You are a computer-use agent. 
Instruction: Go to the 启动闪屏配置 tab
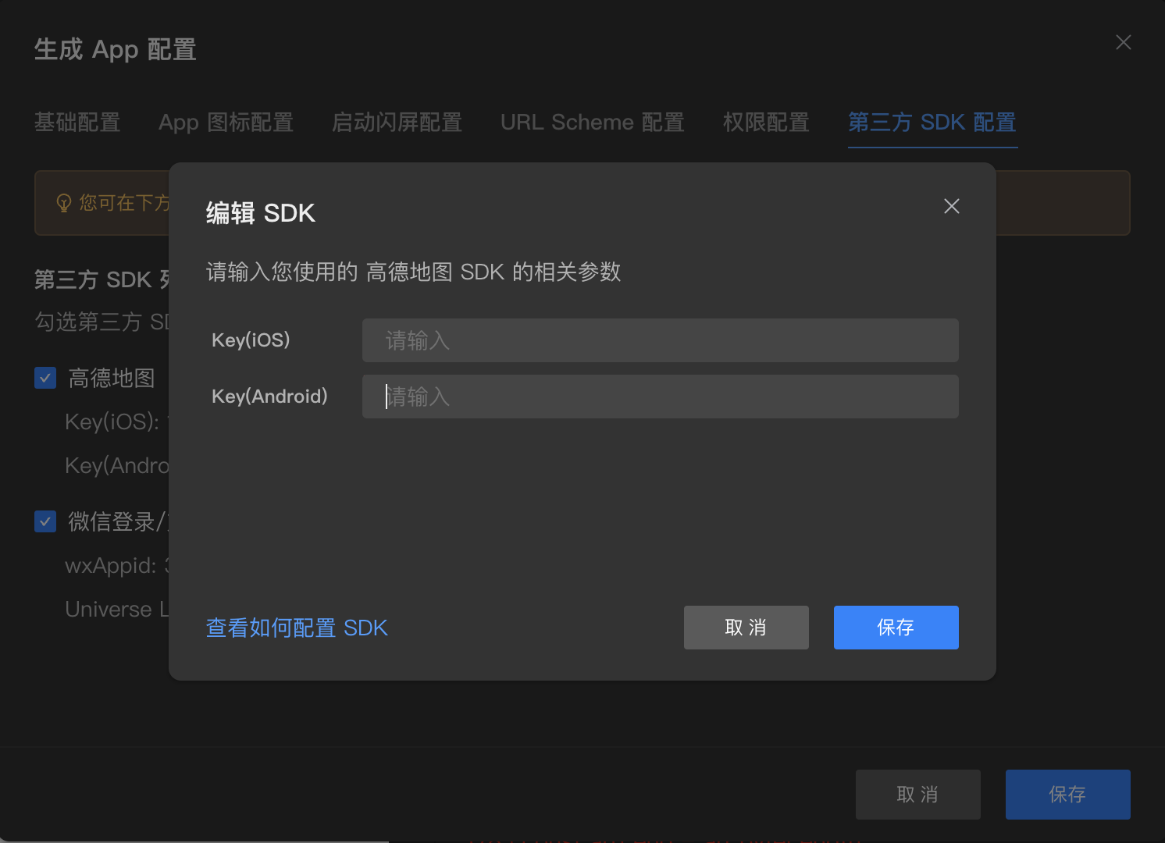397,123
